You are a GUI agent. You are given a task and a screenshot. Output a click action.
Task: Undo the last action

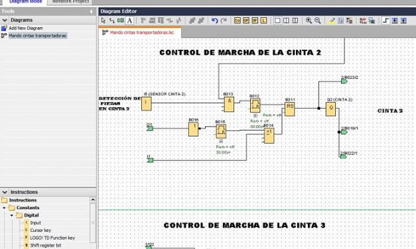(214, 21)
